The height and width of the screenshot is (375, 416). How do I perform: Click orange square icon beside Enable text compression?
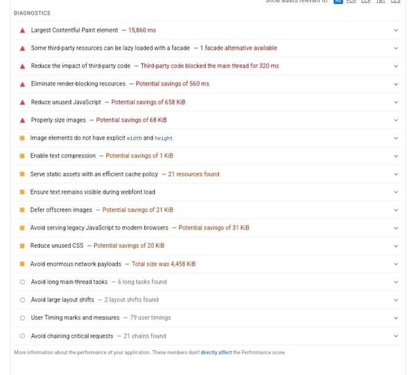point(22,156)
